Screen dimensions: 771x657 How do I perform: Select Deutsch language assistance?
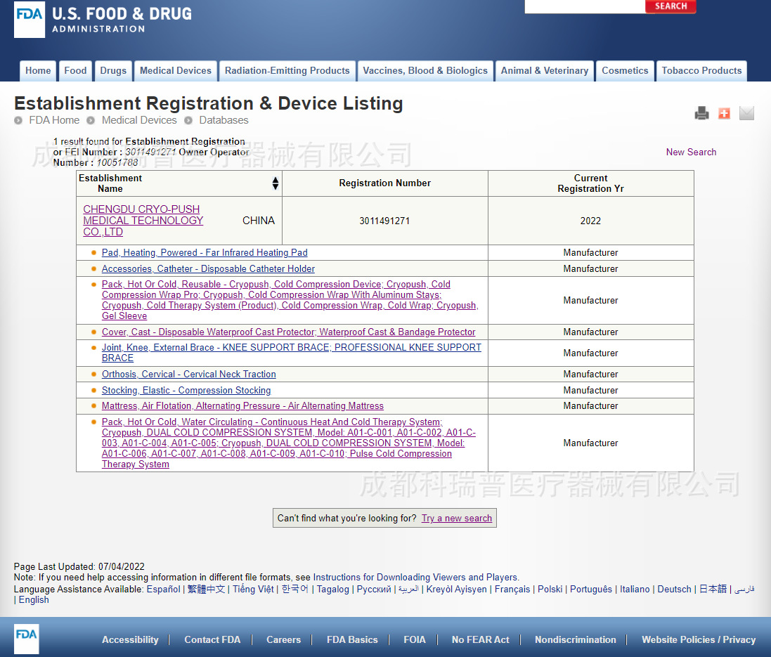point(674,589)
